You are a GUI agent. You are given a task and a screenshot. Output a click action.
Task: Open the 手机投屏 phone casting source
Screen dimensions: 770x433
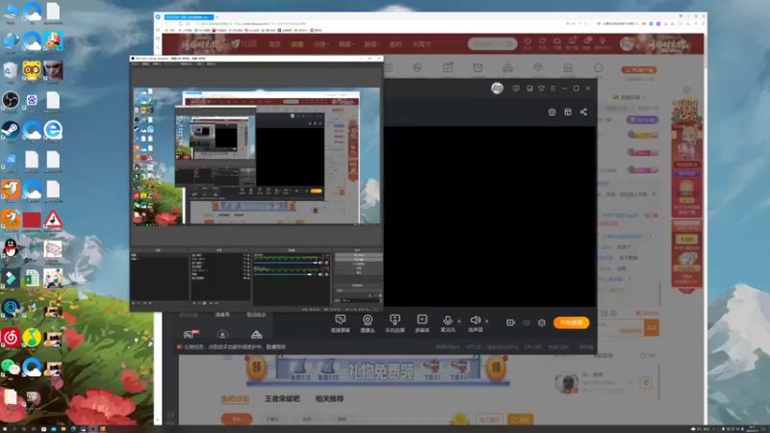[395, 323]
